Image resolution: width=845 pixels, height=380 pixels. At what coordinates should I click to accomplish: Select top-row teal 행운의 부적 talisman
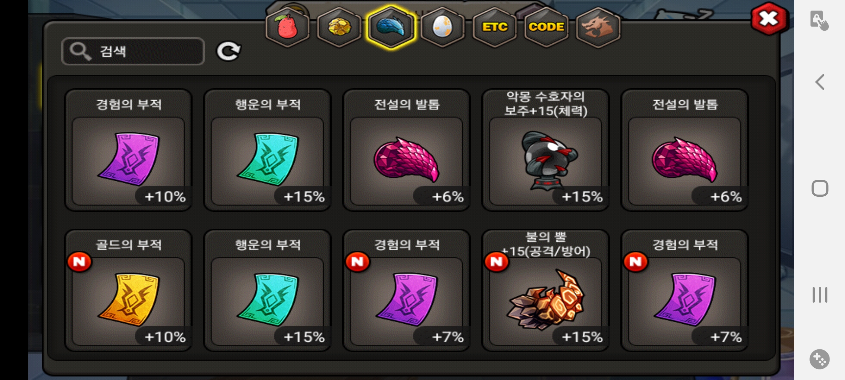tap(268, 150)
